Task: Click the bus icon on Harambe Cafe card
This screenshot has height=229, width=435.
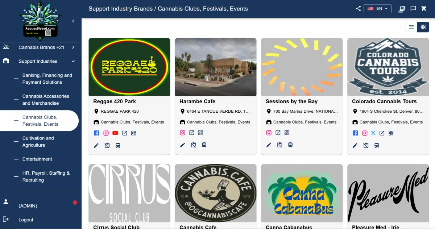Action: click(x=204, y=145)
